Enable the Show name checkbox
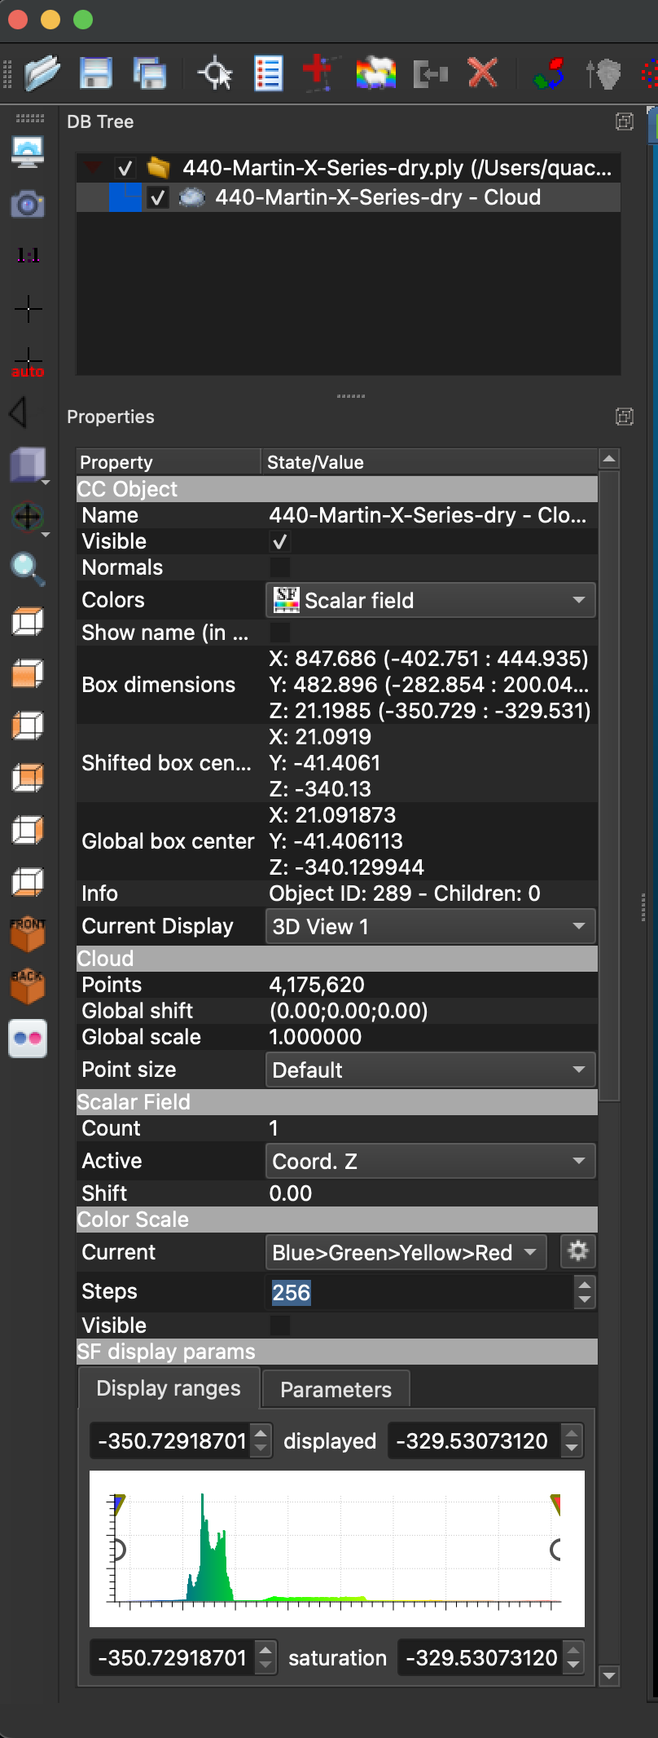 point(279,633)
